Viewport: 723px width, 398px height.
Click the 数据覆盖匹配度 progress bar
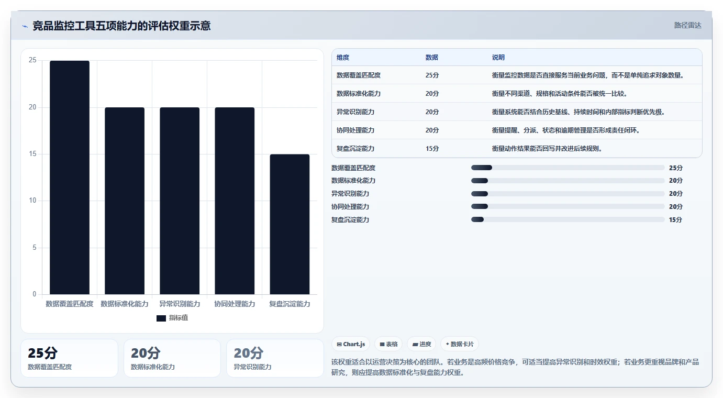pyautogui.click(x=568, y=168)
